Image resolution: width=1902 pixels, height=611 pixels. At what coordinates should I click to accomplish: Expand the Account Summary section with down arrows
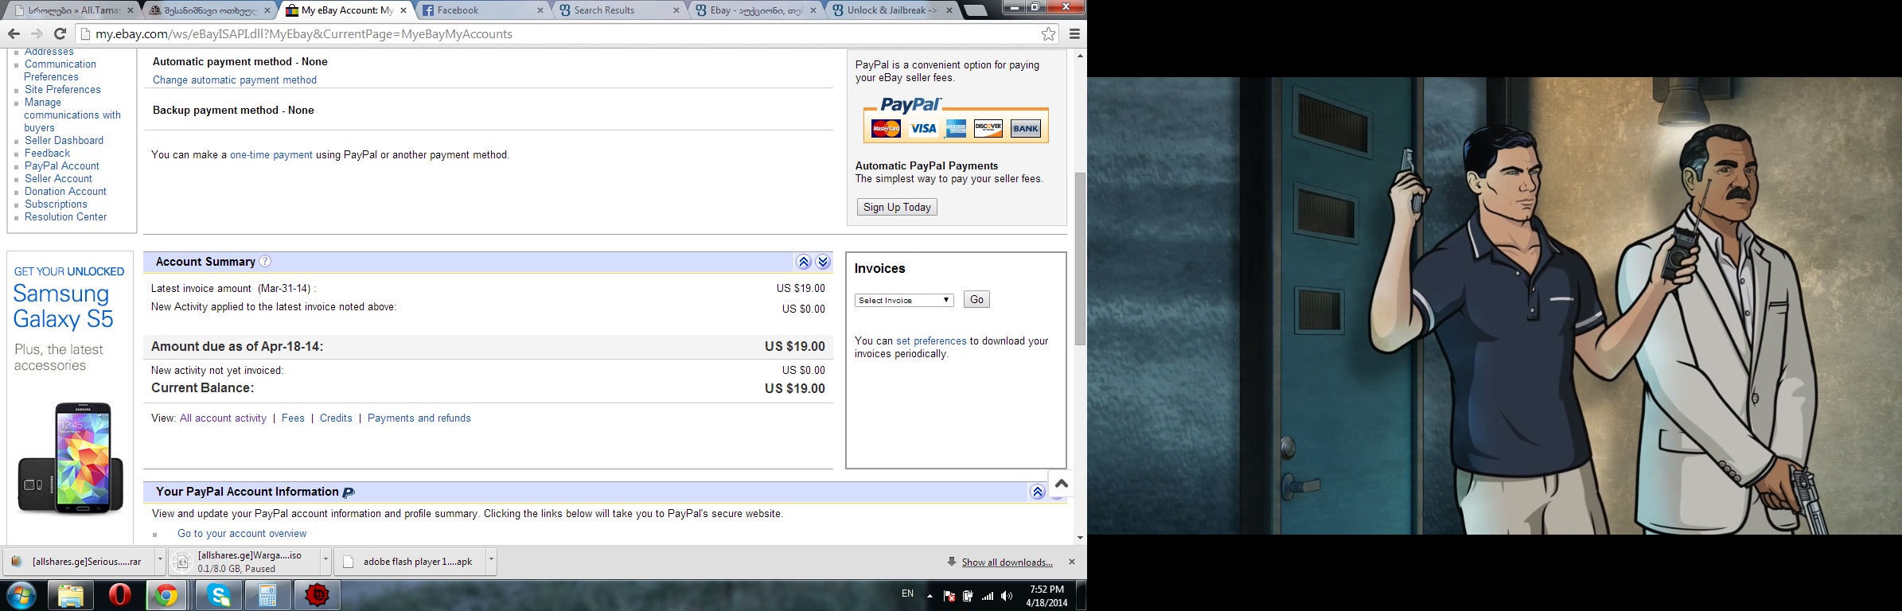(823, 262)
